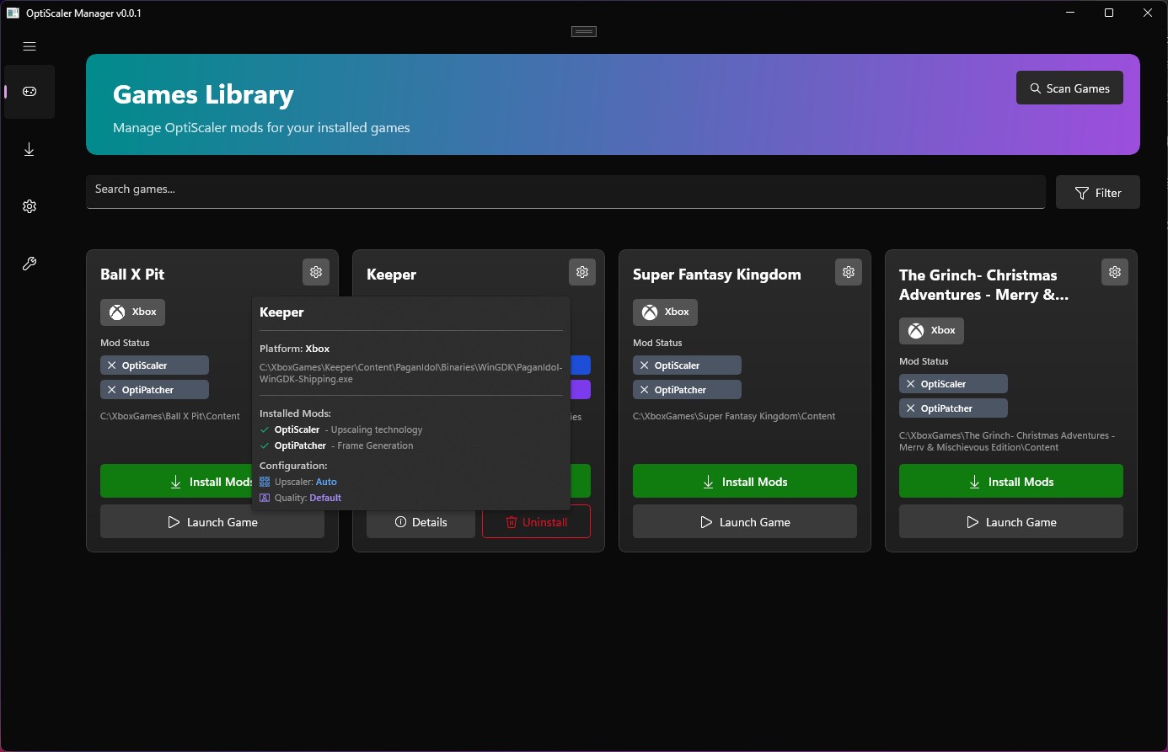Image resolution: width=1168 pixels, height=752 pixels.
Task: Launch Super Fantasy Kingdom game
Action: [x=745, y=522]
